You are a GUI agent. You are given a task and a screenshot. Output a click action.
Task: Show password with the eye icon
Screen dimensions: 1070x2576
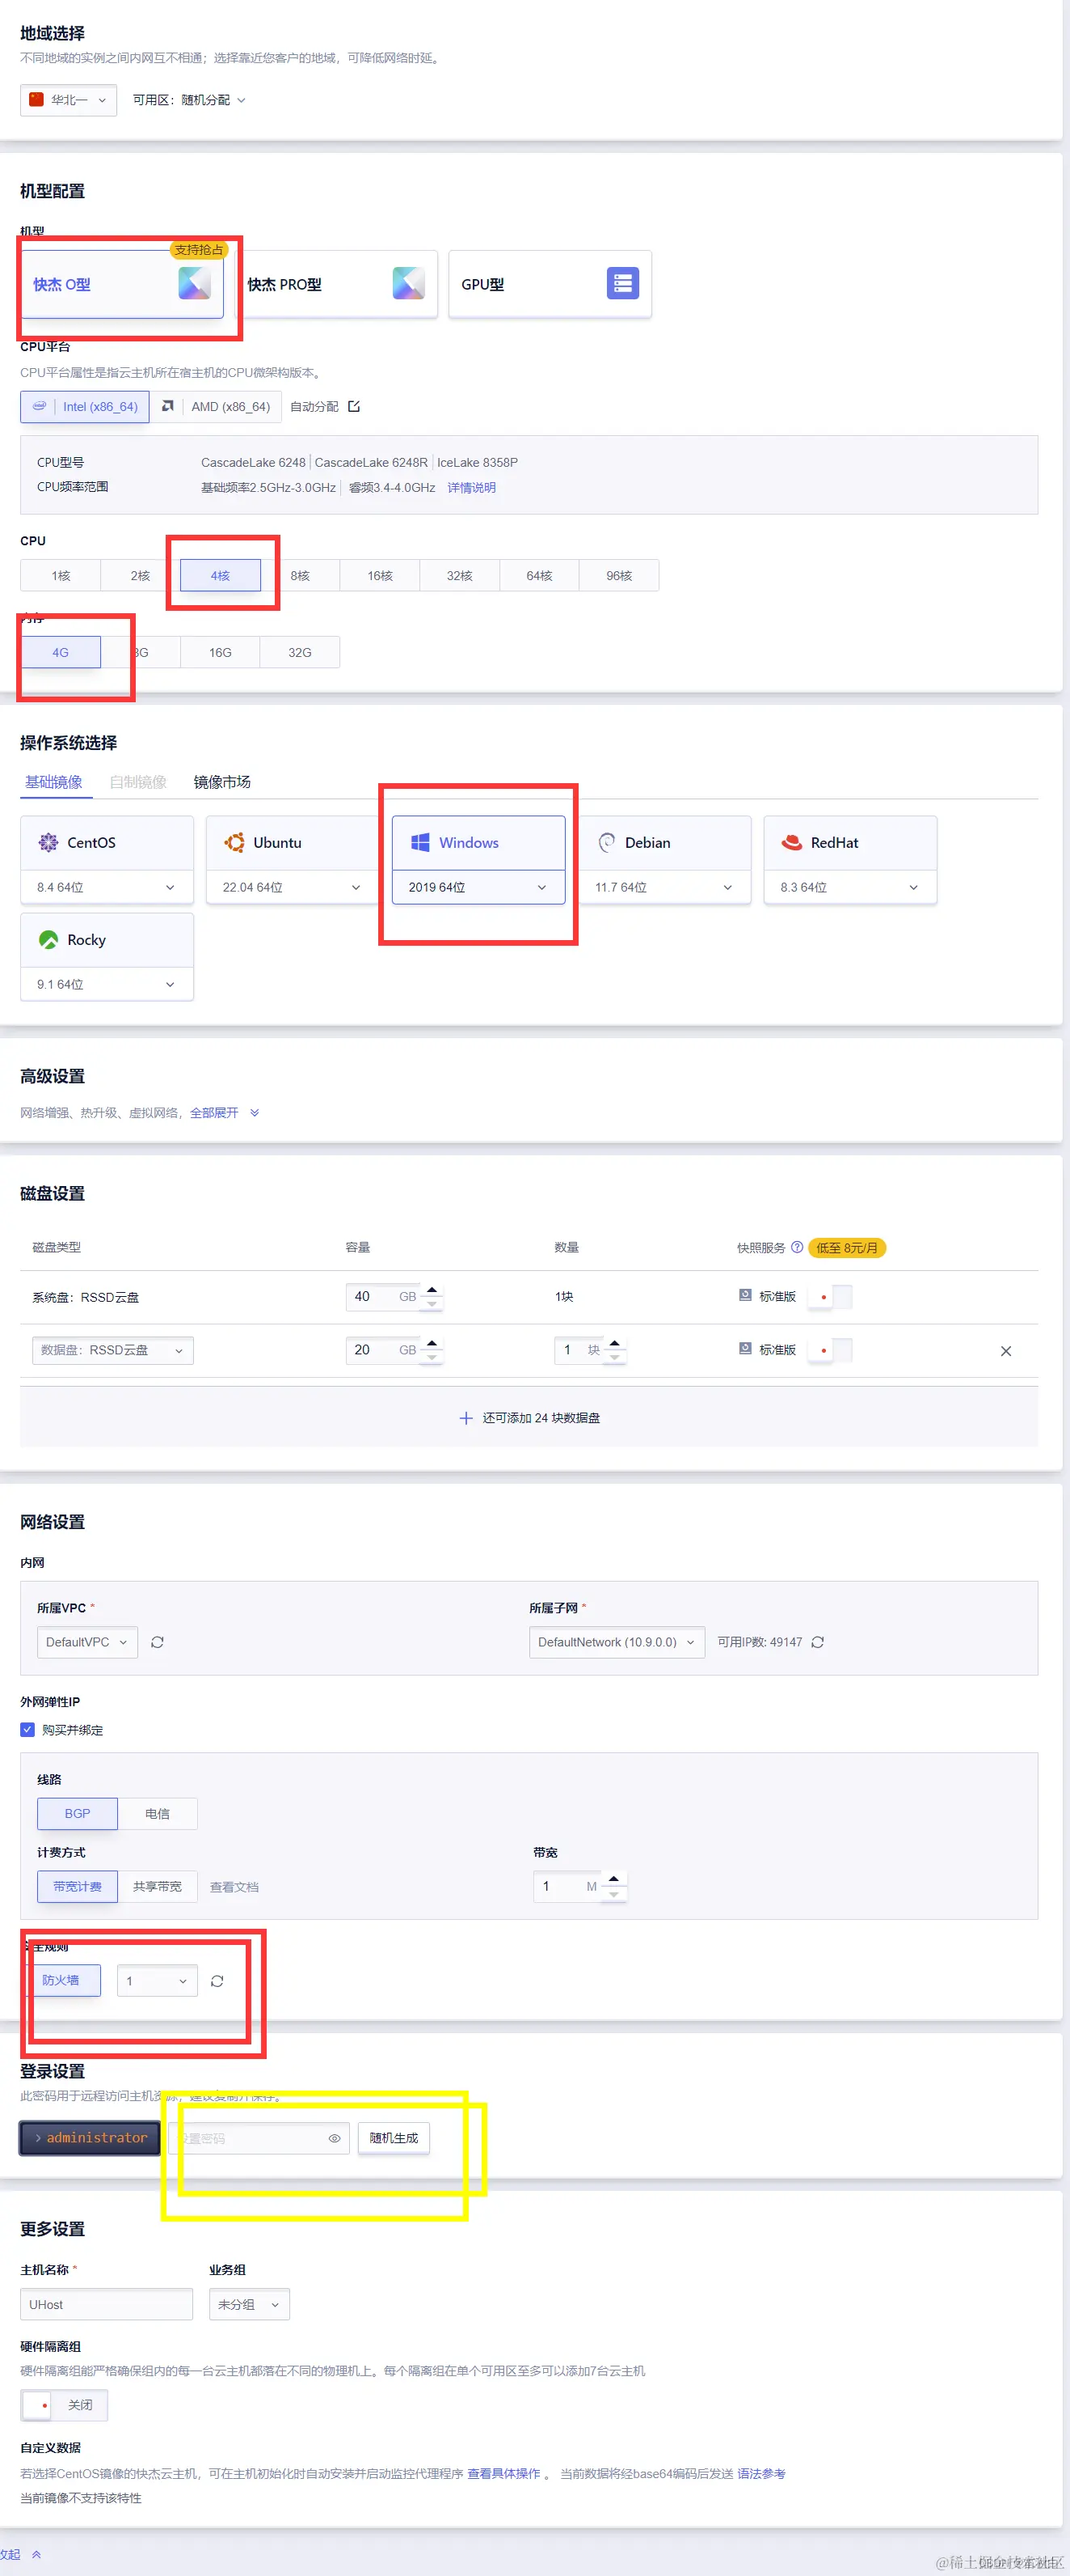tap(335, 2139)
